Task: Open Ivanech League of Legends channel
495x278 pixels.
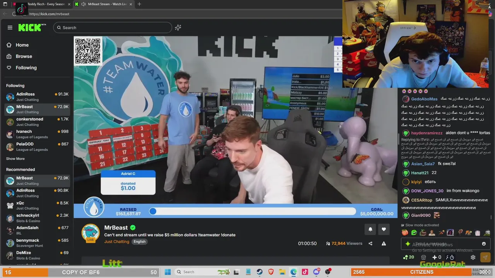Action: coord(37,134)
